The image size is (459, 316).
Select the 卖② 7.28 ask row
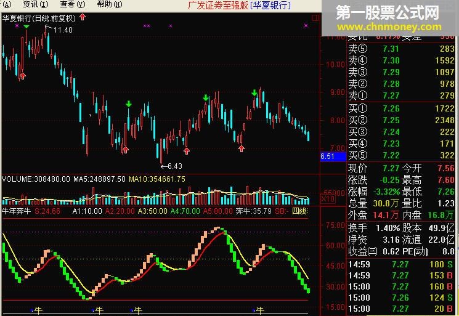point(401,84)
